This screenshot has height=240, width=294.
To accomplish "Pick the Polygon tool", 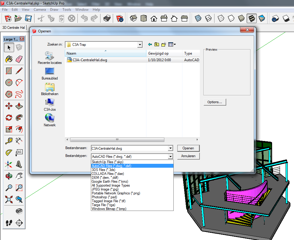I will click(x=9, y=94).
